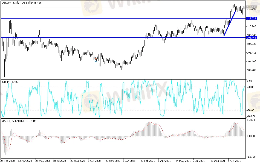Click the date label '23 Nov 2020'

tap(113, 161)
